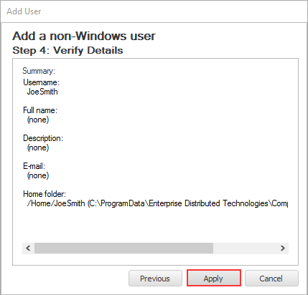Select the 'Add a non-Windows user' heading
The width and height of the screenshot is (308, 295).
(x=84, y=36)
